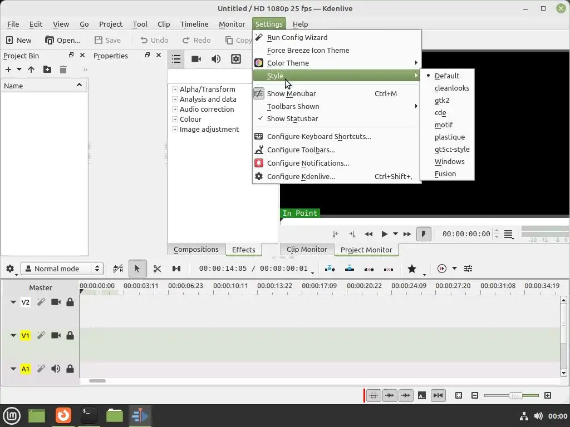Click timeline zoom slider handle
Viewport: 570px width, 427px height.
[x=515, y=395]
